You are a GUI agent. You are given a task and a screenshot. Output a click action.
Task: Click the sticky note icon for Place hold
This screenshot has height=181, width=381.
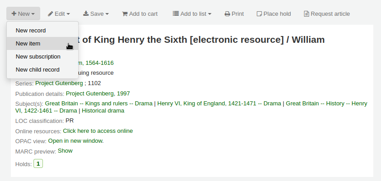coord(259,14)
